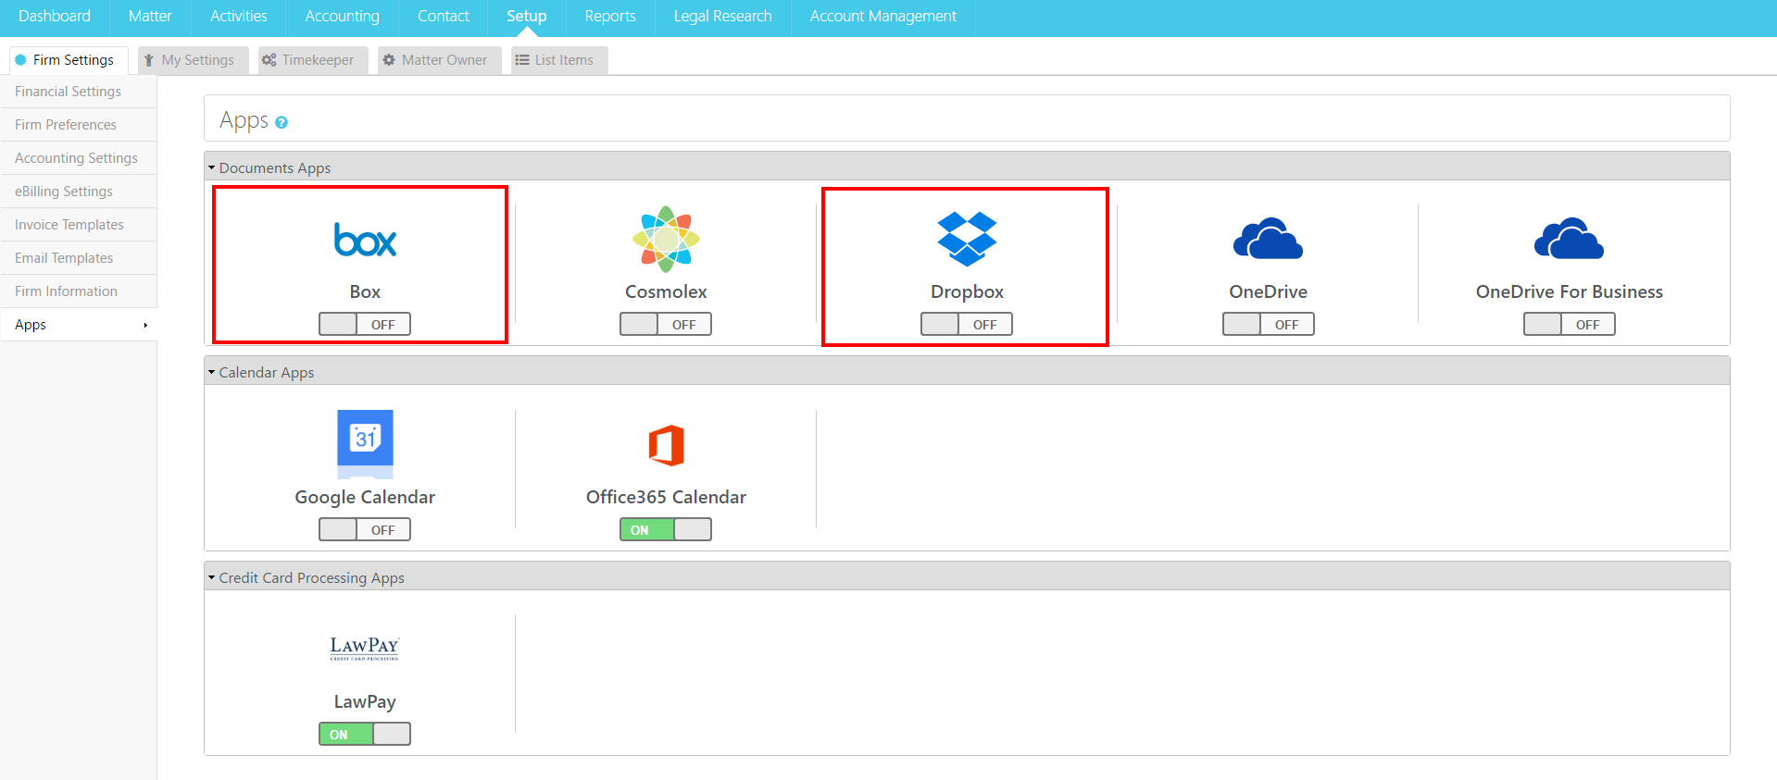The height and width of the screenshot is (780, 1777).
Task: Open the Matter menu
Action: (150, 17)
